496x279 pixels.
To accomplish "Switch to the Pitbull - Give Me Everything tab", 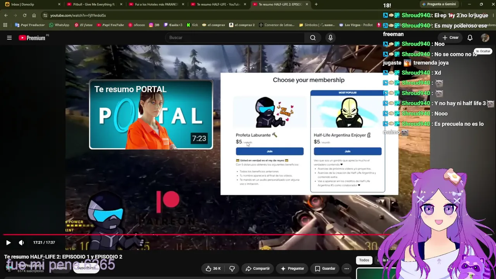I will click(94, 4).
